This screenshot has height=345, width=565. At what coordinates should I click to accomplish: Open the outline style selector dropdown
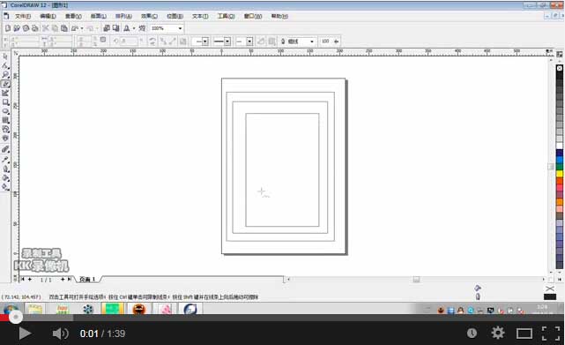pyautogui.click(x=227, y=41)
